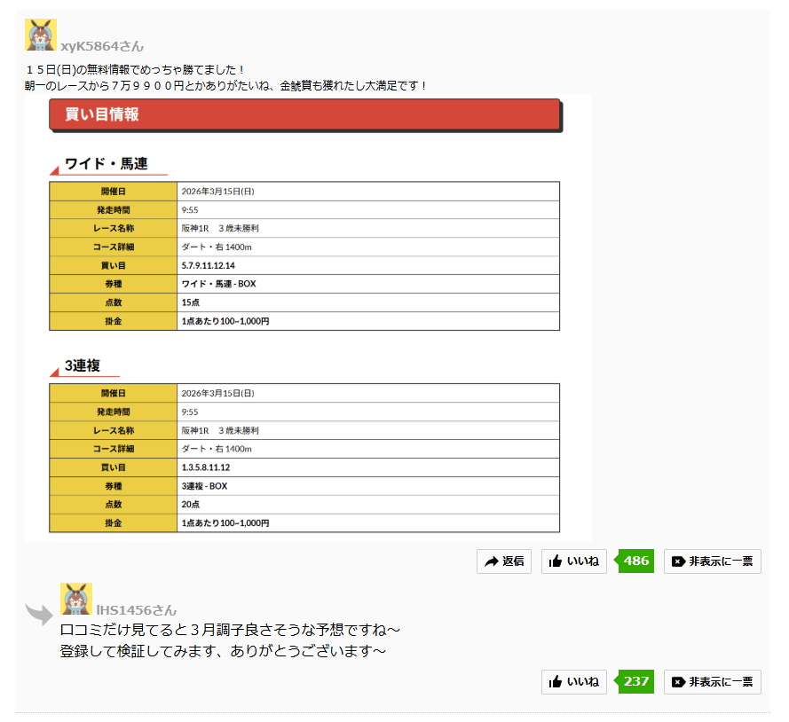This screenshot has width=789, height=722.
Task: Click the ワイド・馬連 section heading
Action: point(106,164)
